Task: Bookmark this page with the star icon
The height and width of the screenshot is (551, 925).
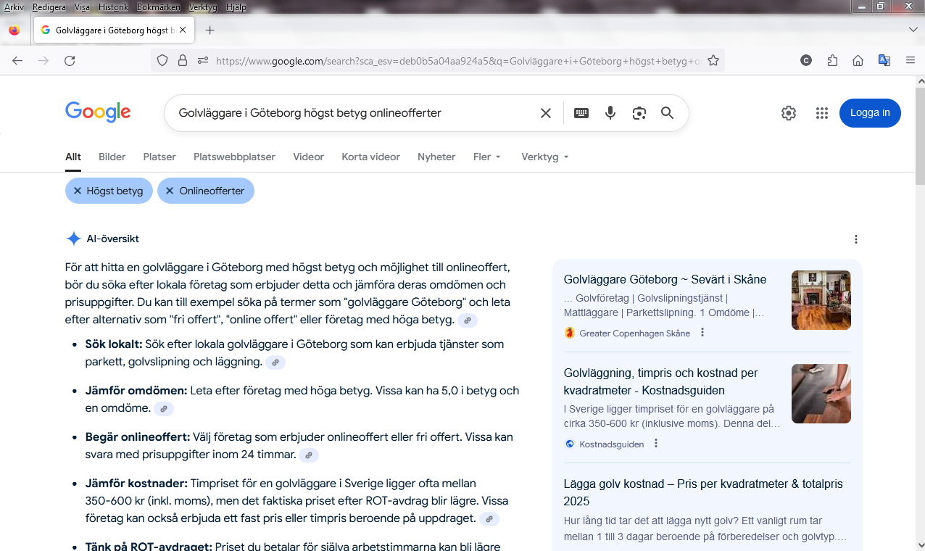Action: 713,61
